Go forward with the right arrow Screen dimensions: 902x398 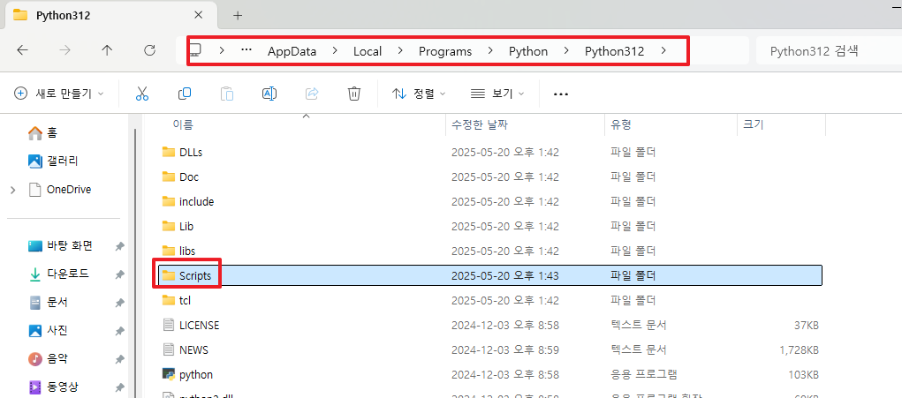pyautogui.click(x=65, y=50)
